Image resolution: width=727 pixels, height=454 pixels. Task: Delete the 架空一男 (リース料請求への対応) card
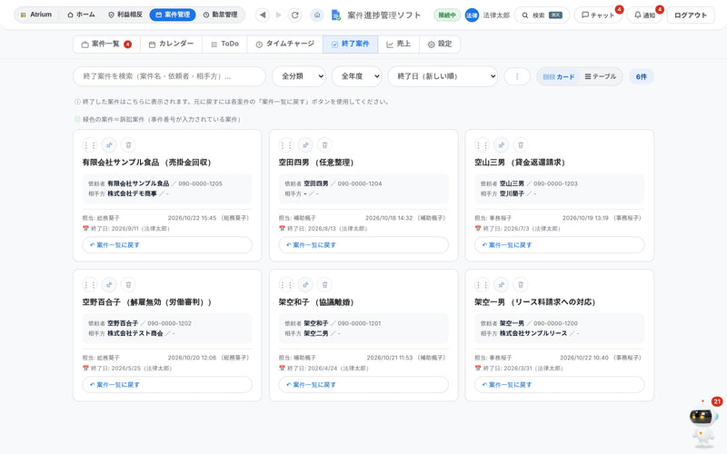click(521, 285)
